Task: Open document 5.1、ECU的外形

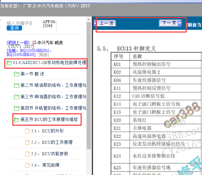Action: (47, 131)
